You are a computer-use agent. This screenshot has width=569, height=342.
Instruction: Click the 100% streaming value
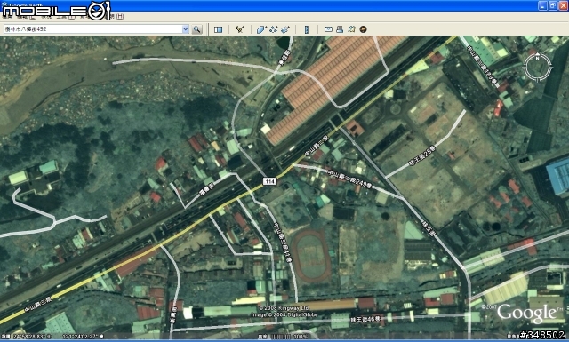click(301, 337)
